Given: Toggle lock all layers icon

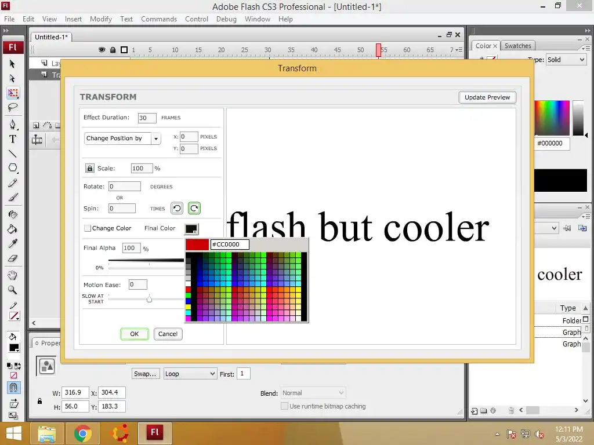Looking at the screenshot, I should point(113,50).
